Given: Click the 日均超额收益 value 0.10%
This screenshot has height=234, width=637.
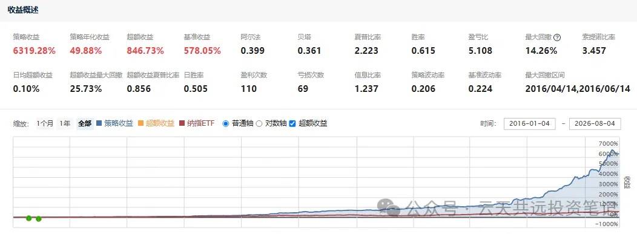Looking at the screenshot, I should [26, 88].
